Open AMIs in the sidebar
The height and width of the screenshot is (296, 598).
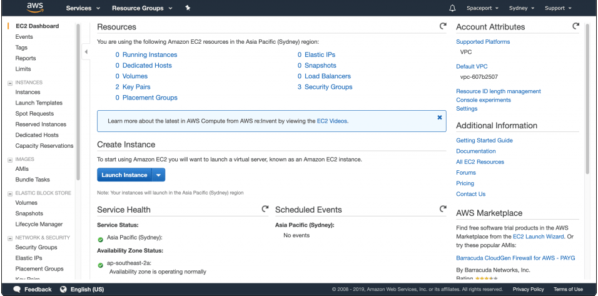(22, 168)
